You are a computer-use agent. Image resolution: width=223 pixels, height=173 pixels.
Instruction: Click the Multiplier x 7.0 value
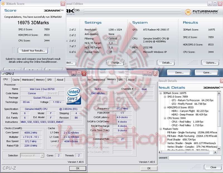click(x=31, y=137)
